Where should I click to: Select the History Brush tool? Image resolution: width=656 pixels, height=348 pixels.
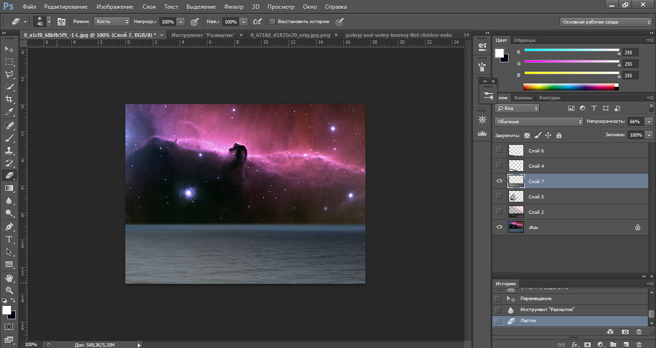pos(9,163)
